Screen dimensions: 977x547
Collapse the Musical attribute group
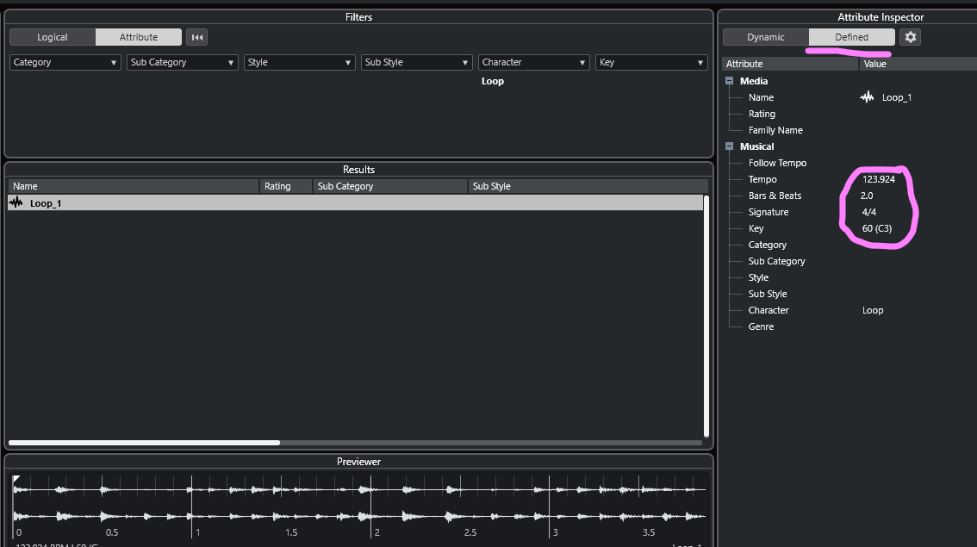(730, 146)
